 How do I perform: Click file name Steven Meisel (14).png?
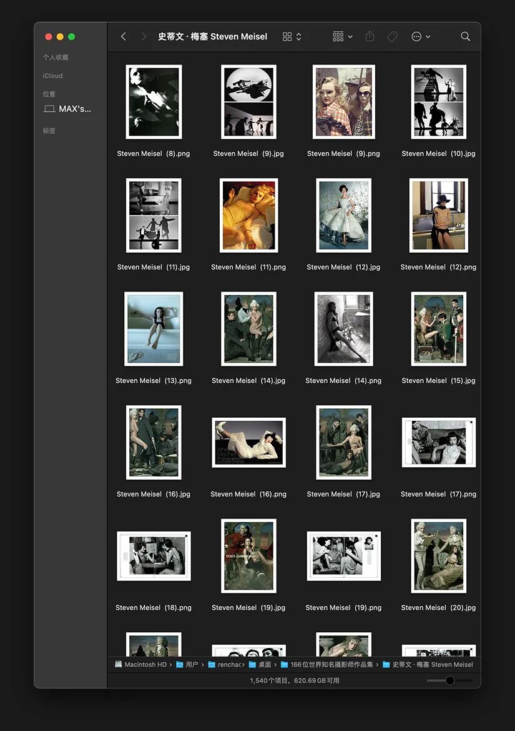click(343, 380)
